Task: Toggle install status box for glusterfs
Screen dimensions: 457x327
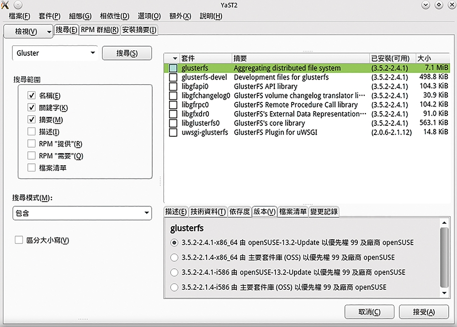Action: coord(173,68)
